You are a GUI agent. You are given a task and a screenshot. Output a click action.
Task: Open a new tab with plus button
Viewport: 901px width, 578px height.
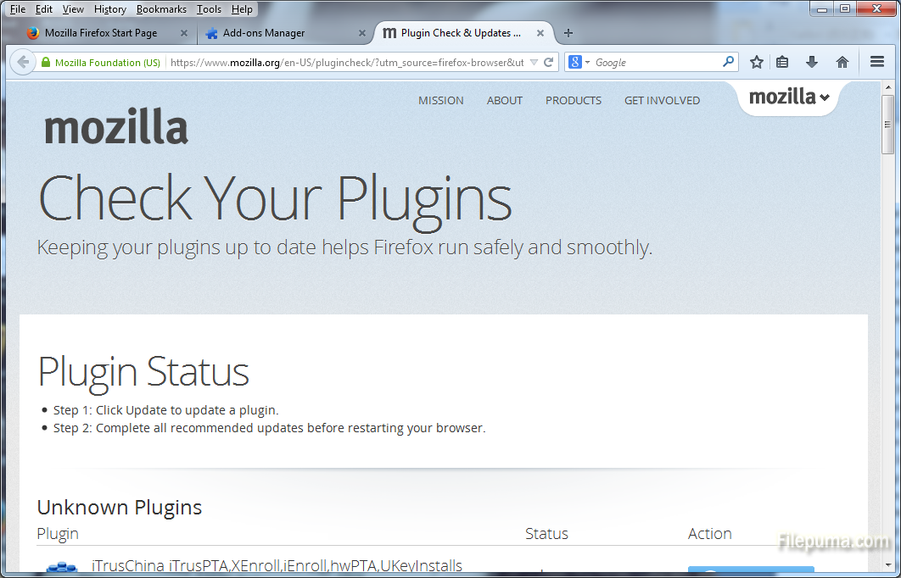pyautogui.click(x=568, y=33)
